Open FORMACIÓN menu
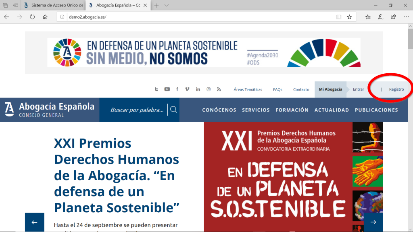413x232 pixels. [292, 110]
